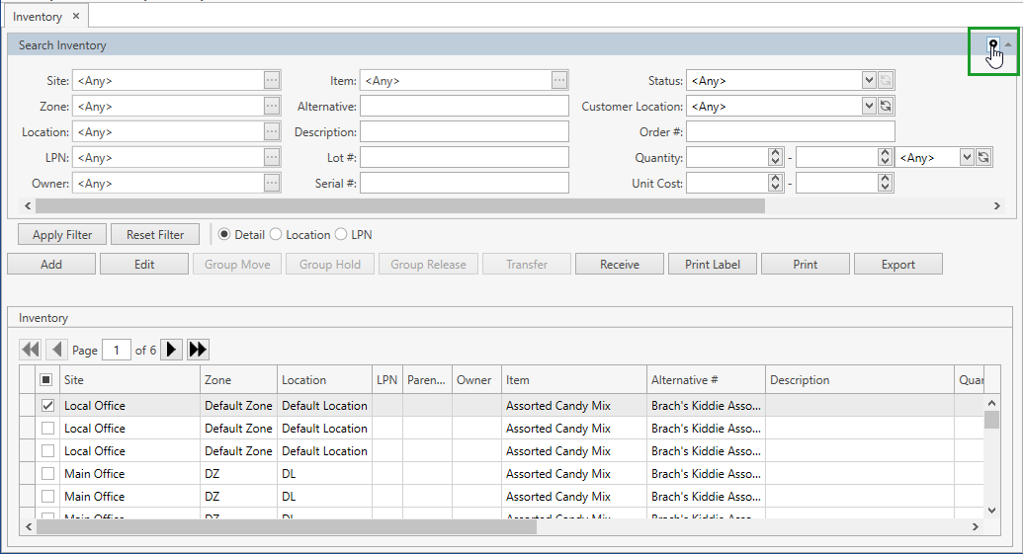Viewport: 1023px width, 554px height.
Task: Expand the Customer Location dropdown
Action: coord(868,107)
